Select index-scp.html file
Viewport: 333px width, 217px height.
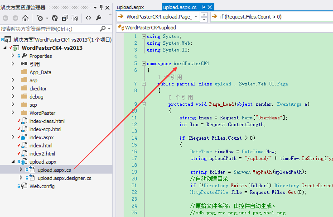coord(45,129)
